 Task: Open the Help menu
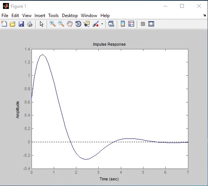click(x=105, y=16)
